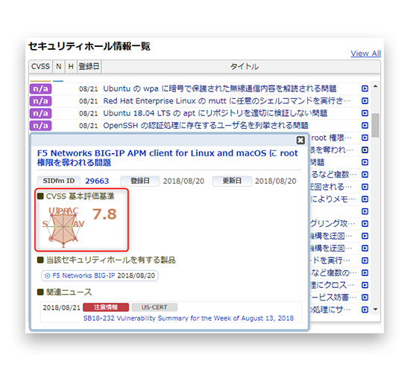
Task: Click the detail arrow icon for の処理にサ row
Action: click(365, 310)
